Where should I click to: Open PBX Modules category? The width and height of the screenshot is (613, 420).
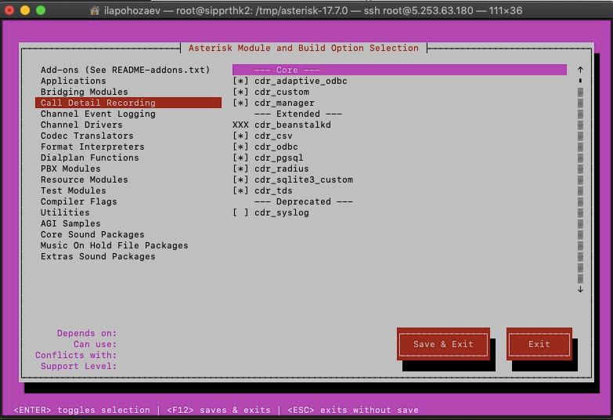[x=70, y=168]
